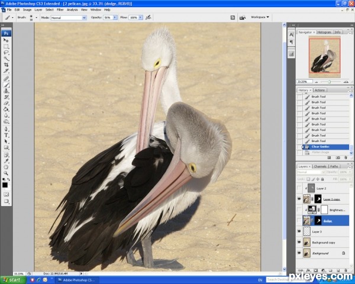The height and width of the screenshot is (284, 355).
Task: Open the Image menu
Action: coord(27,9)
